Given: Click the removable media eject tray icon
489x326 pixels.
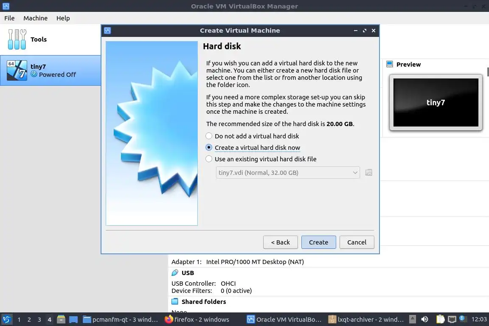Looking at the screenshot, I should click(412, 319).
